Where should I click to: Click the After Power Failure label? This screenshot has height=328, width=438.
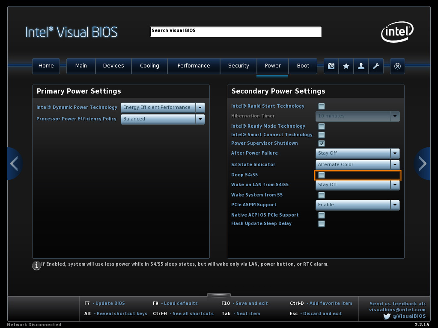tap(254, 153)
